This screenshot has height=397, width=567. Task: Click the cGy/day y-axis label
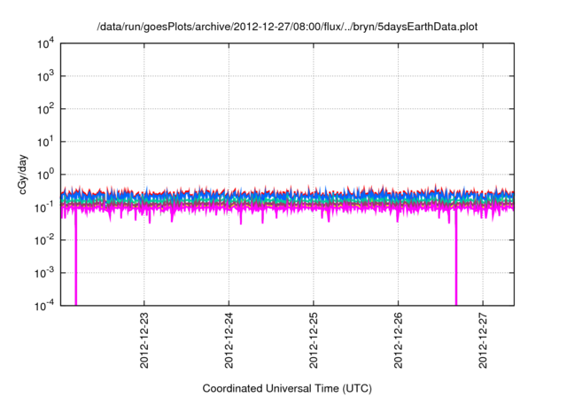pyautogui.click(x=22, y=175)
